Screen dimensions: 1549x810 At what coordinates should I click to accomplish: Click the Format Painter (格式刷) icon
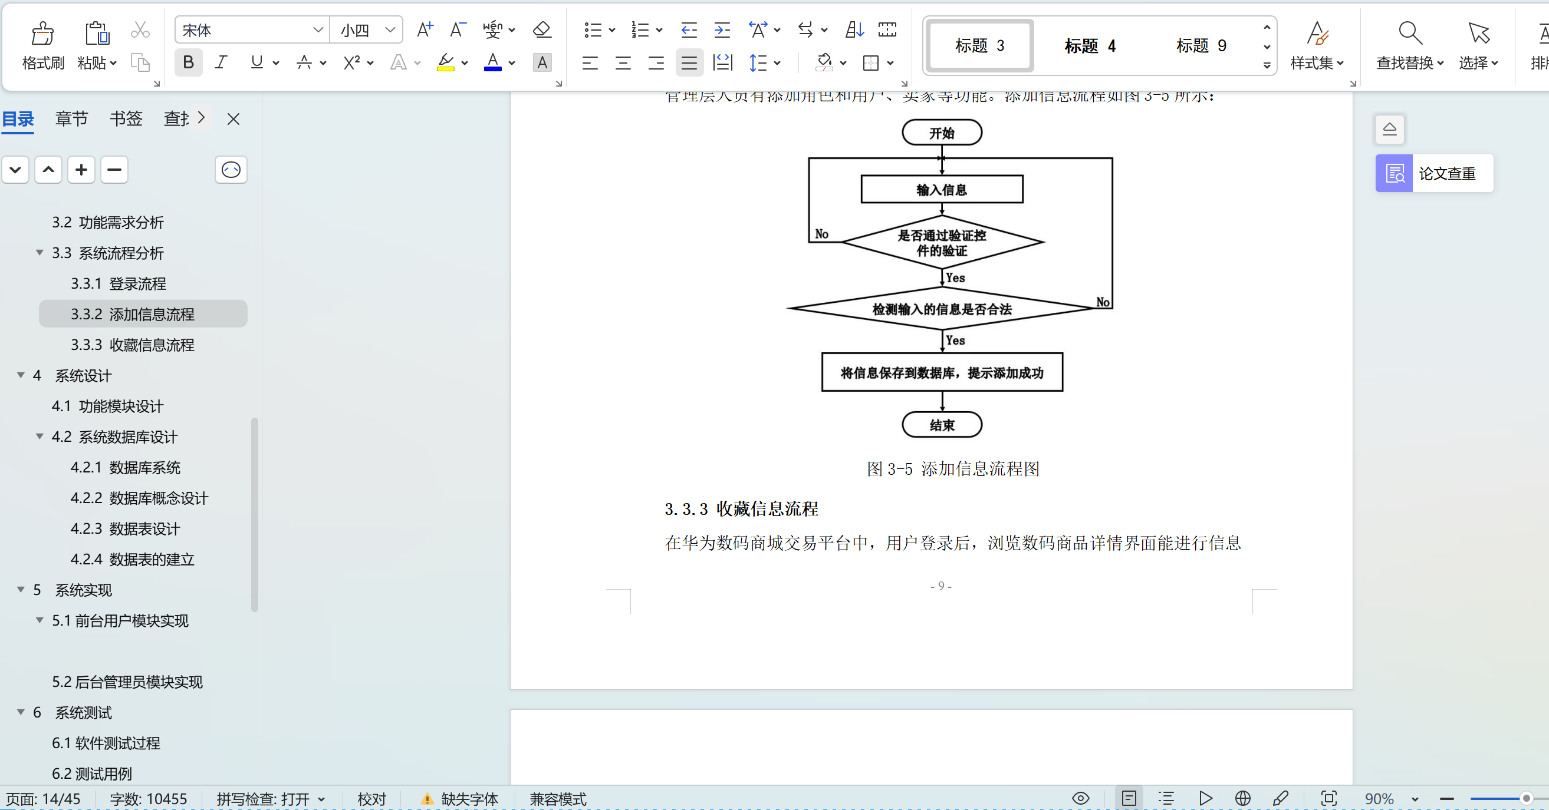(x=42, y=34)
